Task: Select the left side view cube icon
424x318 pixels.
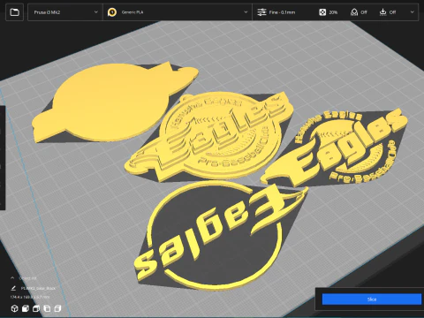Action: coord(47,308)
